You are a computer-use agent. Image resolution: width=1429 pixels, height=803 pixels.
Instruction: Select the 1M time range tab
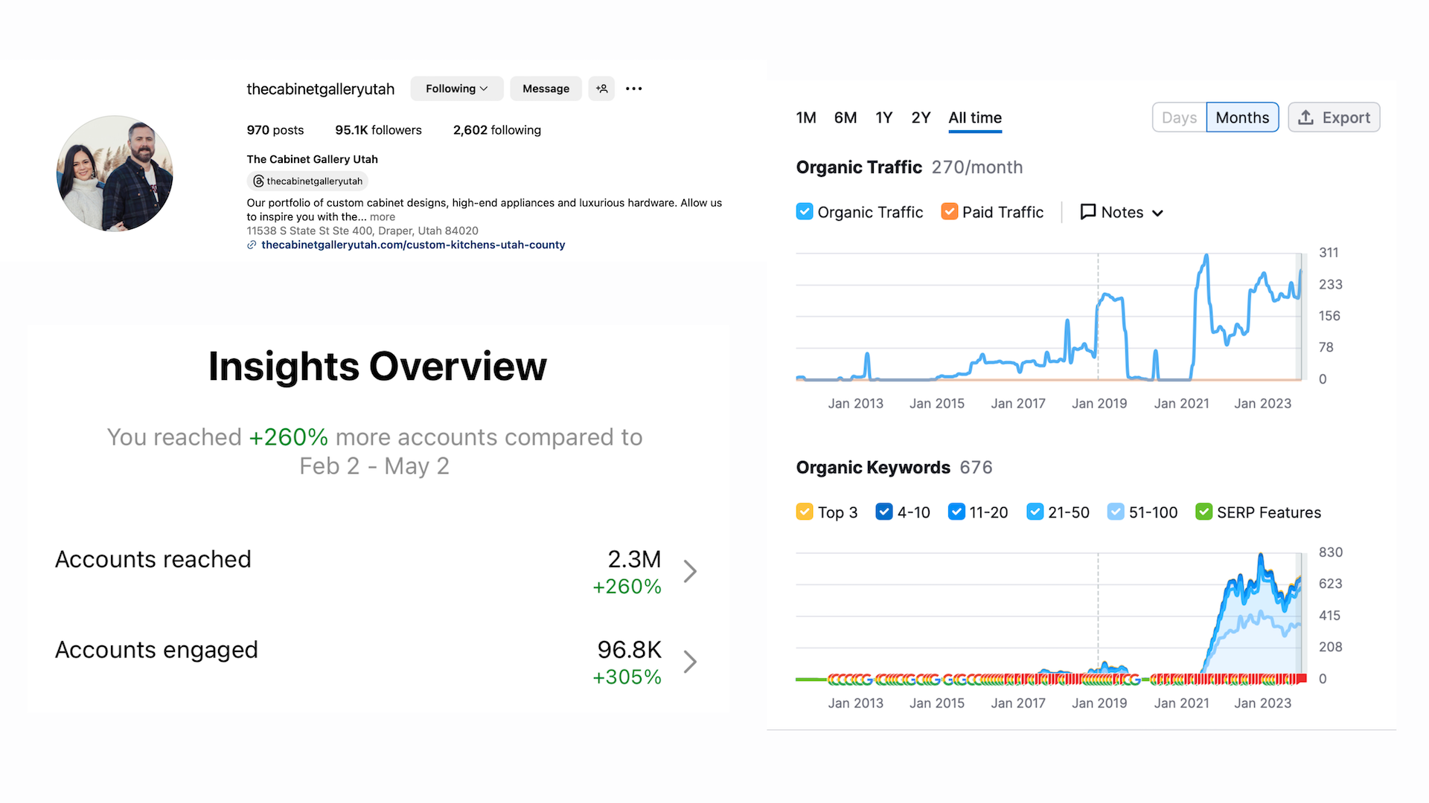pyautogui.click(x=806, y=117)
